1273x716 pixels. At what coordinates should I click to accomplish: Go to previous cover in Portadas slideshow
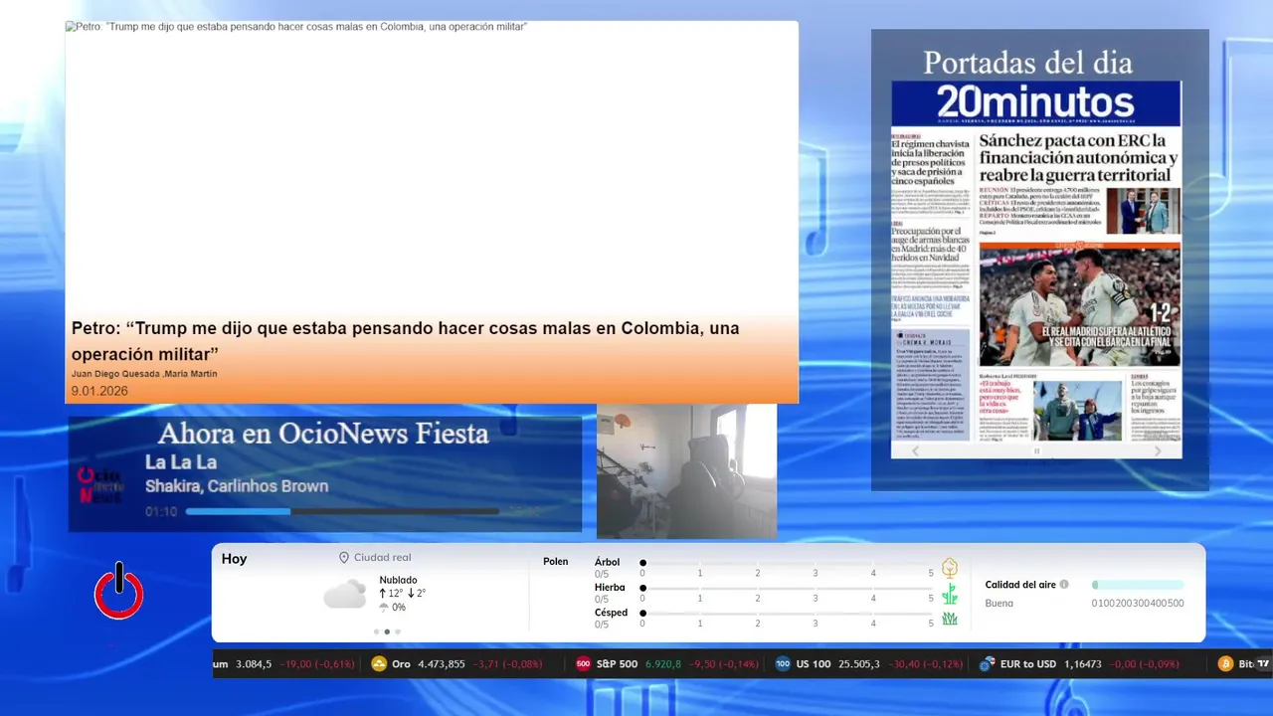(x=916, y=451)
